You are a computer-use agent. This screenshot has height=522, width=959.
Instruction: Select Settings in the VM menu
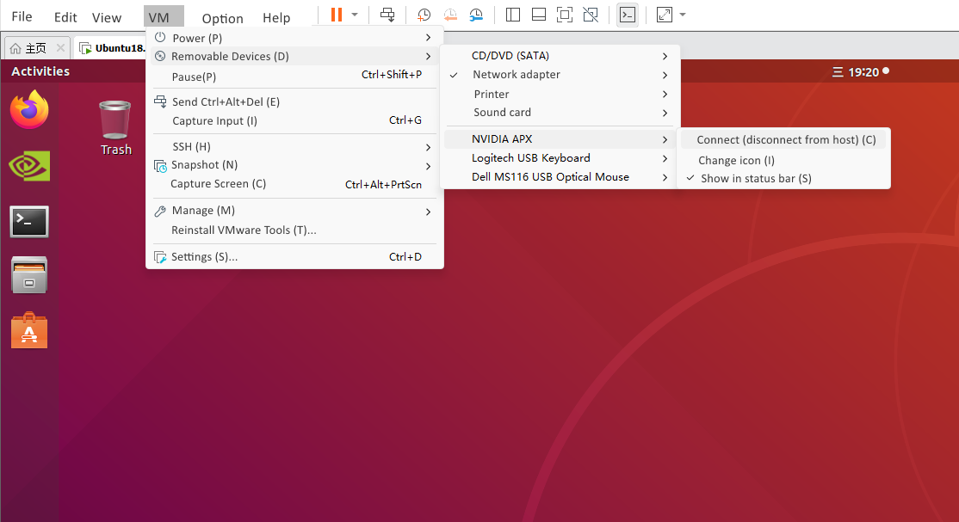[204, 257]
